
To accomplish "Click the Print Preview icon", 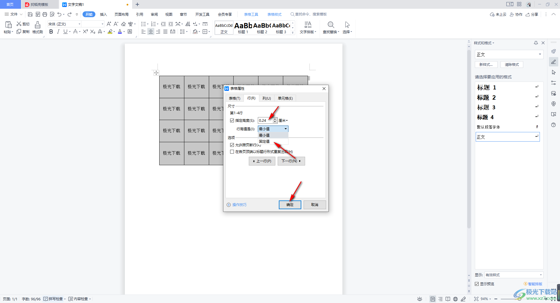I will point(52,14).
